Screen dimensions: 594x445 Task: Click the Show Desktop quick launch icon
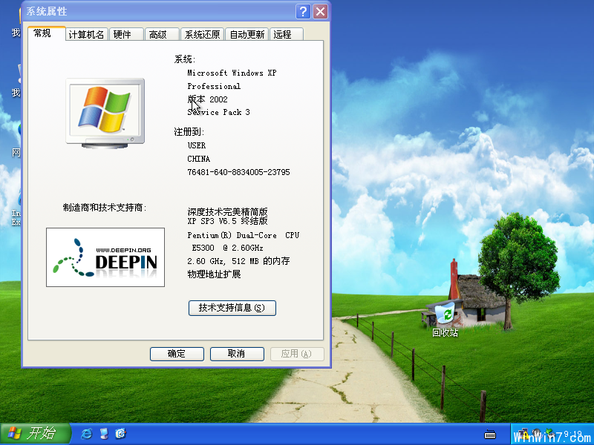(x=104, y=434)
